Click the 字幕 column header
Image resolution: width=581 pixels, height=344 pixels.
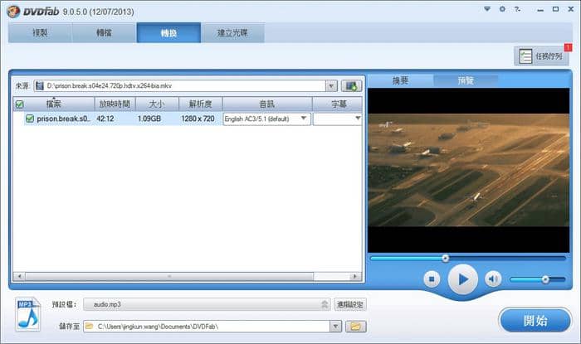point(338,104)
